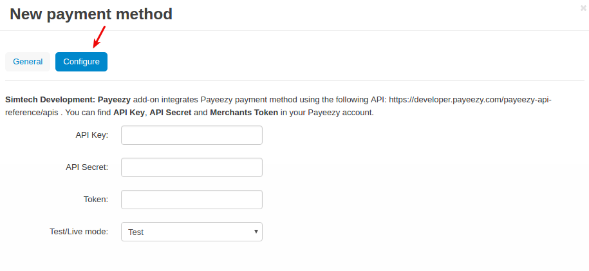Screen dimensions: 589x271
Task: Click the "Token:" field label
Action: (x=96, y=199)
